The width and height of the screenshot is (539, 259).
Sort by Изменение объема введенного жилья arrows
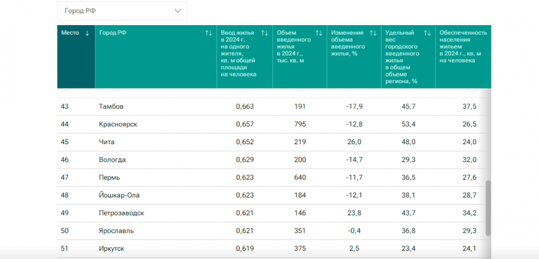(x=373, y=33)
